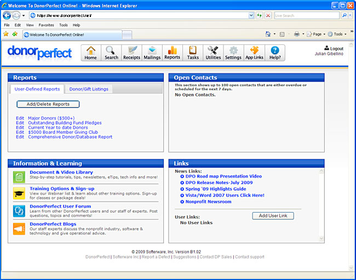
Task: Click the page scrollbar down arrow
Action: pos(351,268)
